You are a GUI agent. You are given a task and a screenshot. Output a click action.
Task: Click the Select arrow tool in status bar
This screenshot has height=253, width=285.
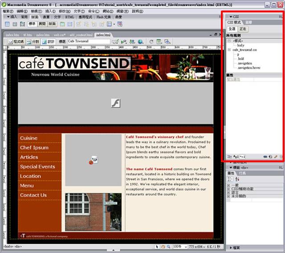click(x=157, y=246)
